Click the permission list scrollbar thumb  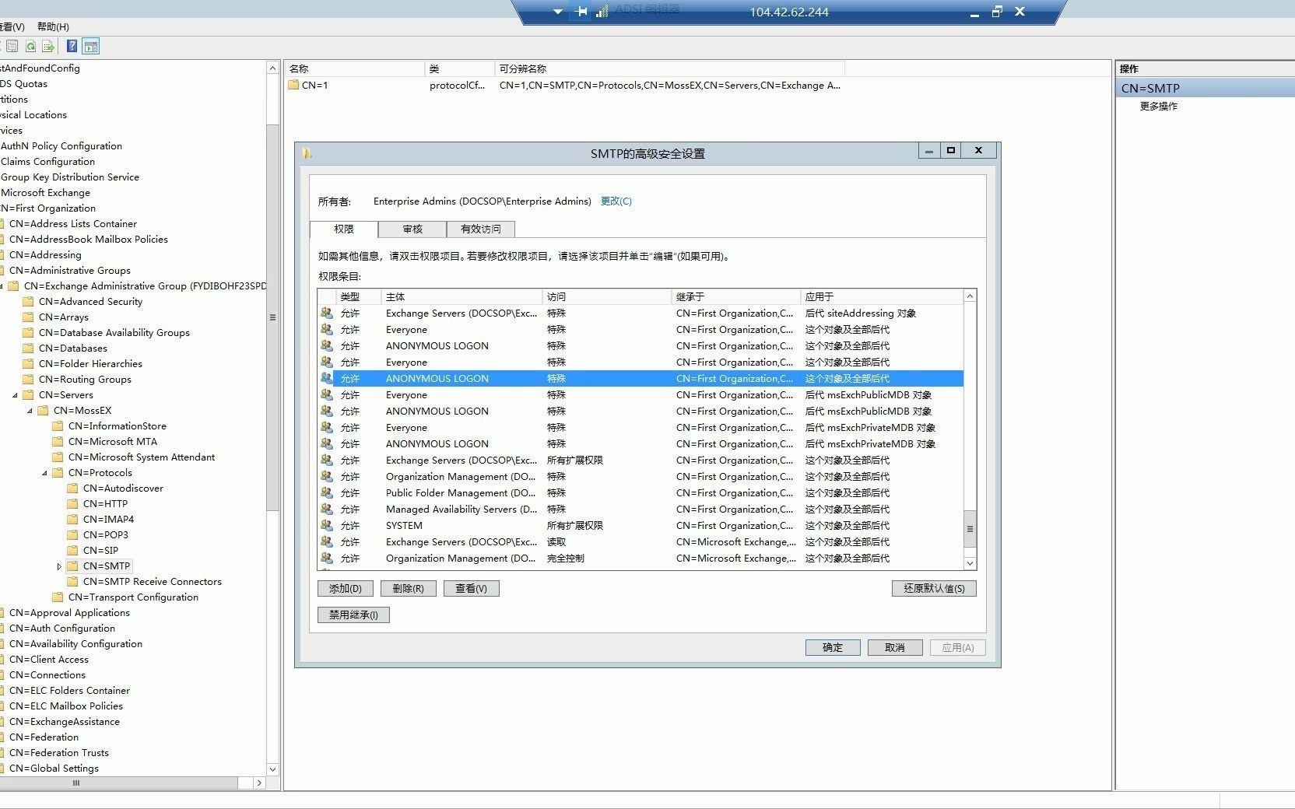(970, 529)
